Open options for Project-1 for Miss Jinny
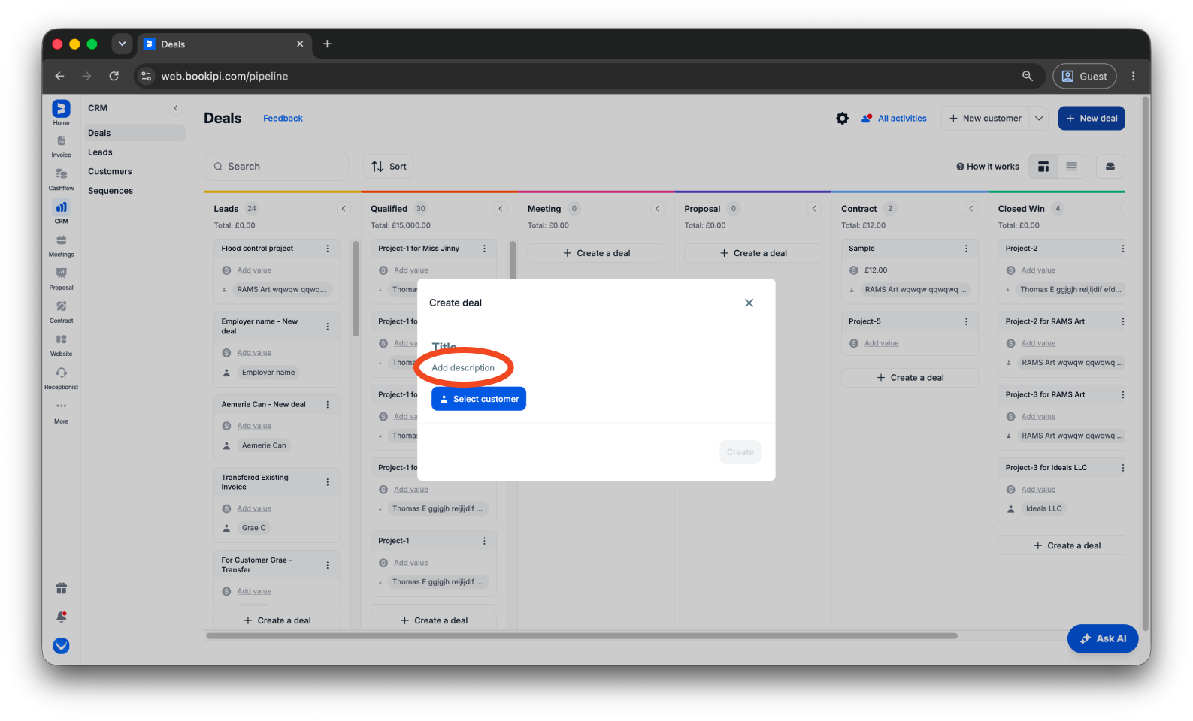 (484, 249)
